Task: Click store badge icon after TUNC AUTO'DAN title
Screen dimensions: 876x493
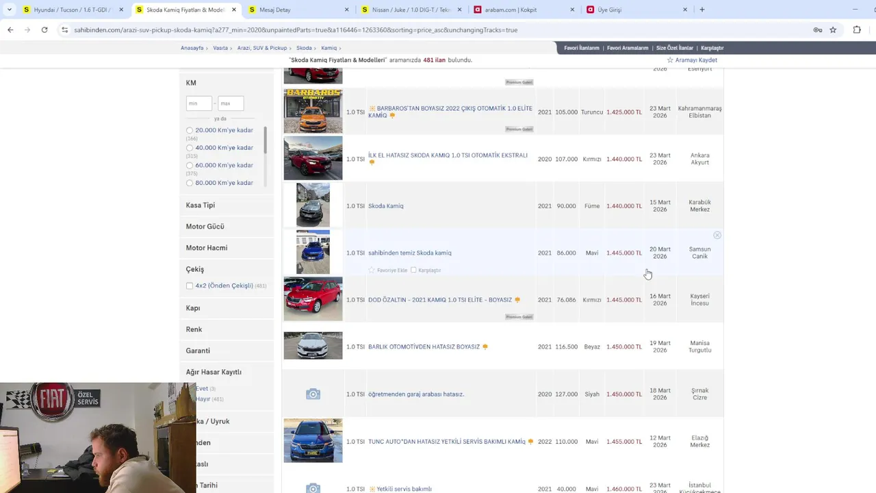Action: (x=530, y=442)
